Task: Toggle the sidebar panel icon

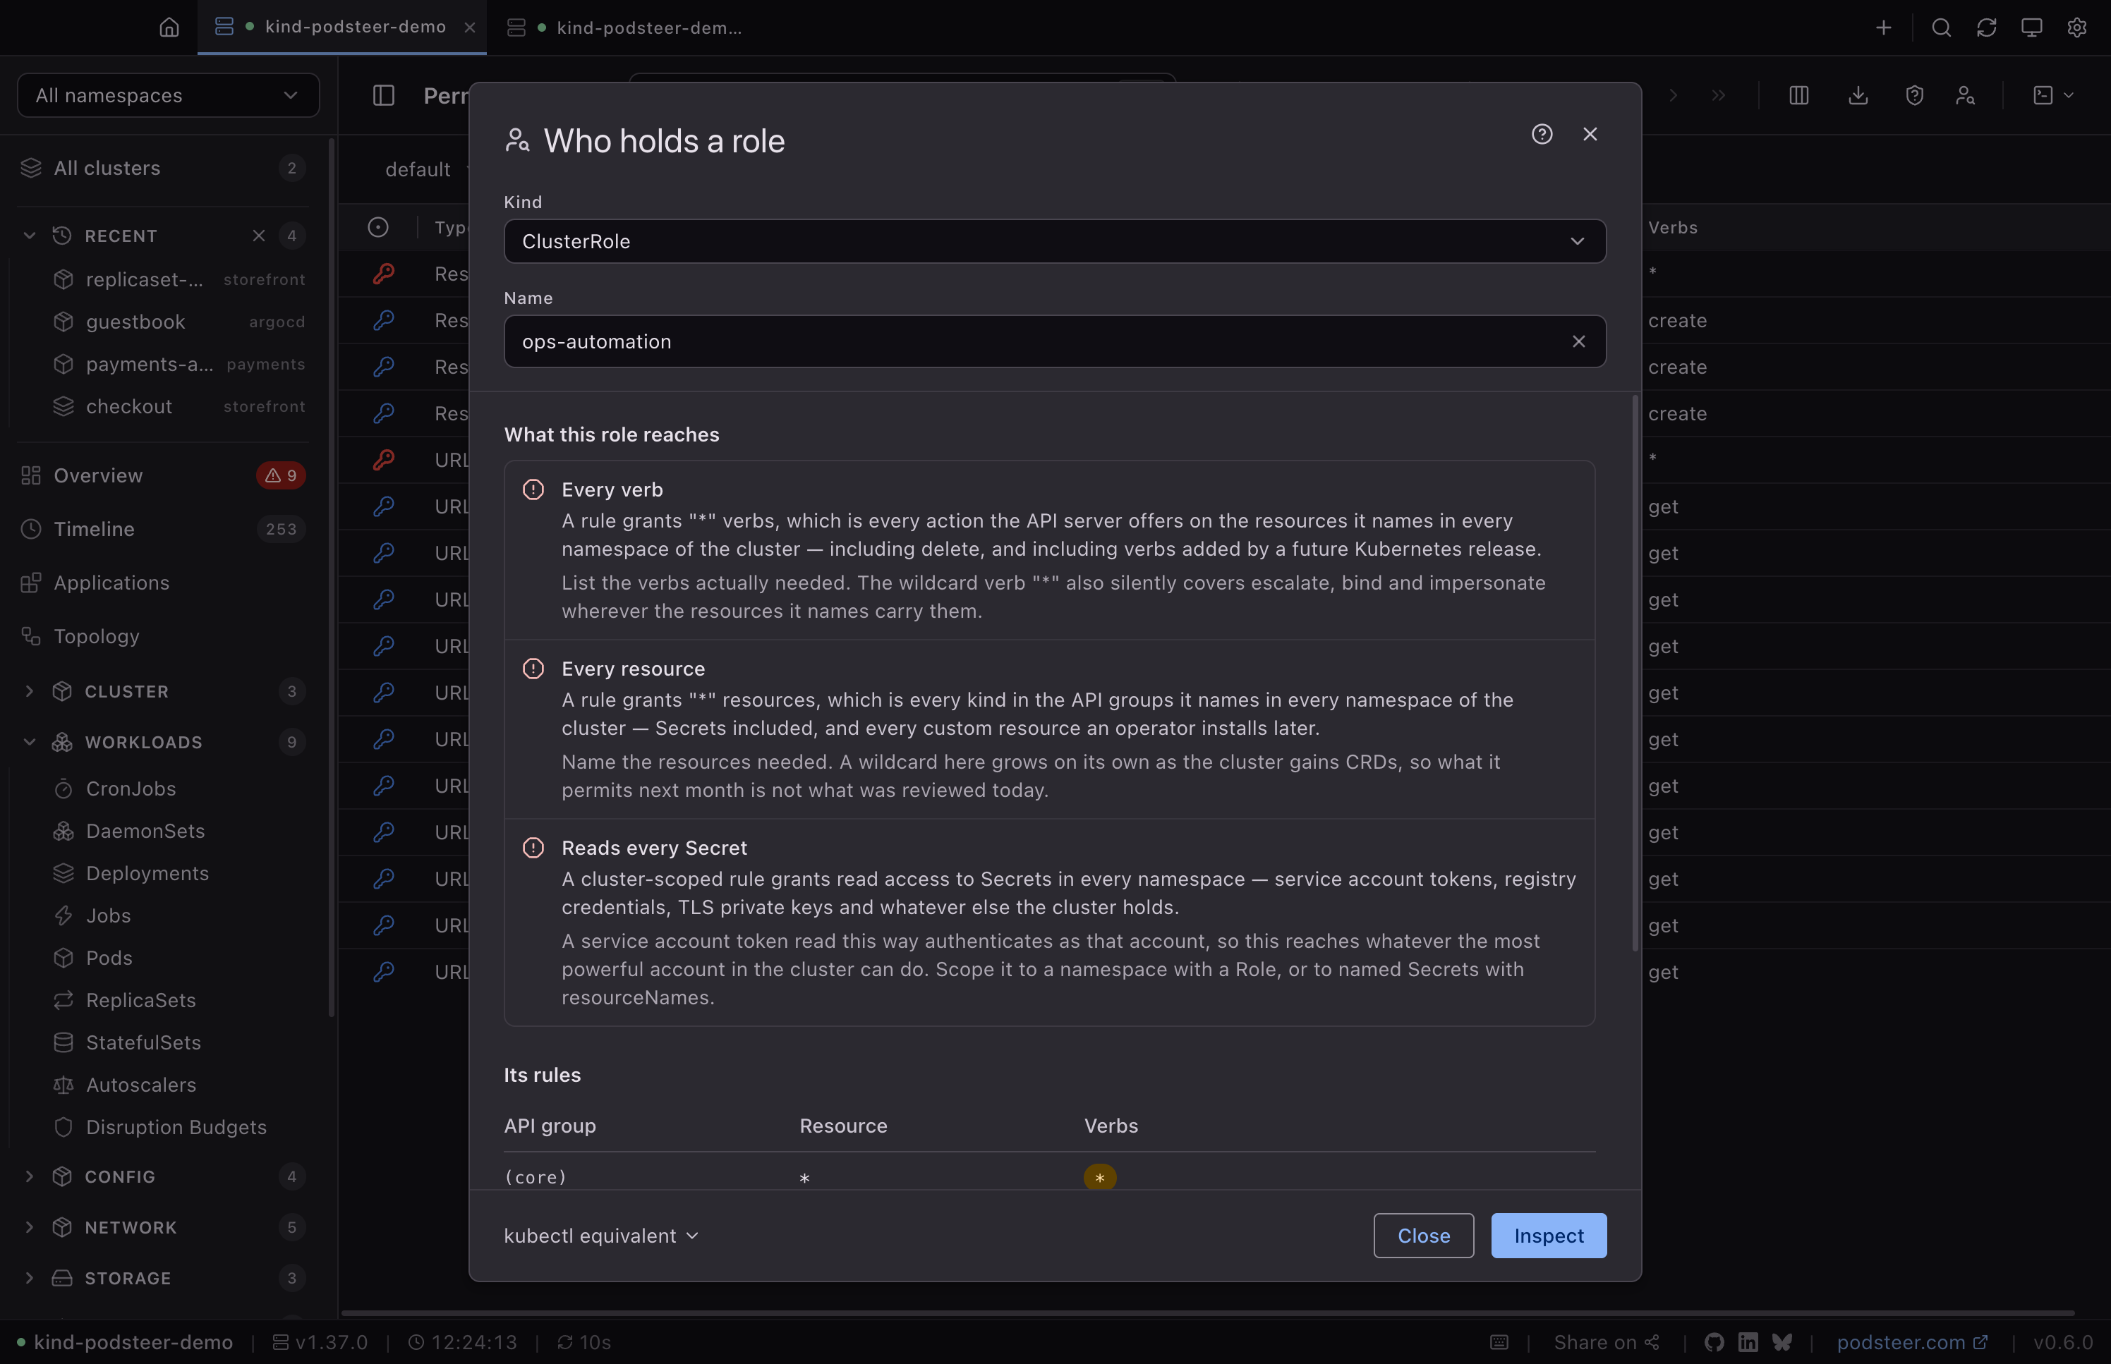Action: coord(384,96)
